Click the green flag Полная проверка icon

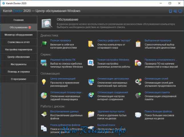click(44, 44)
